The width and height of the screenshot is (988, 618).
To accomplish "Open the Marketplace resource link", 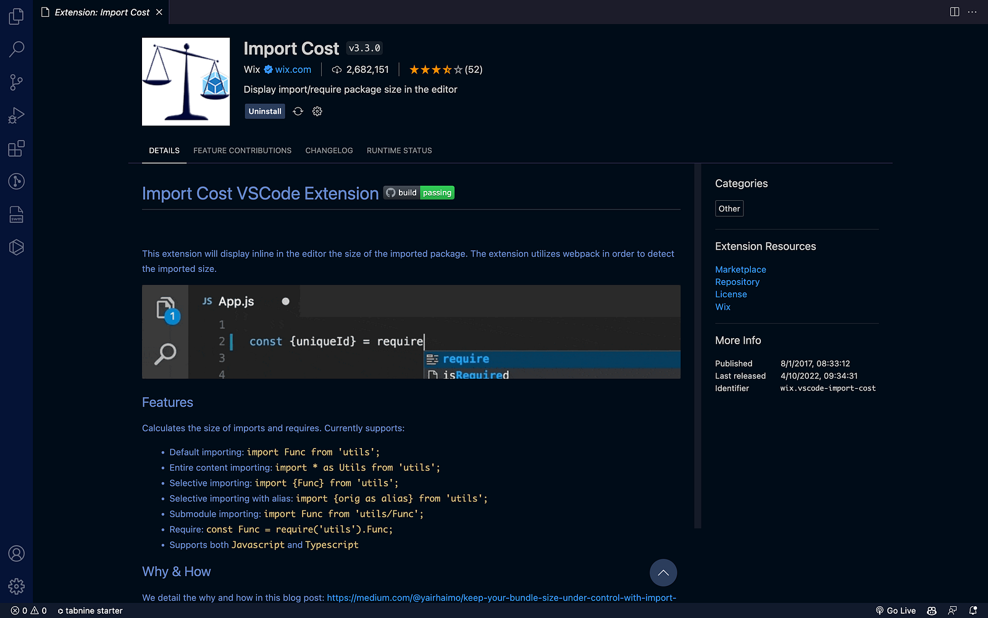I will (740, 269).
